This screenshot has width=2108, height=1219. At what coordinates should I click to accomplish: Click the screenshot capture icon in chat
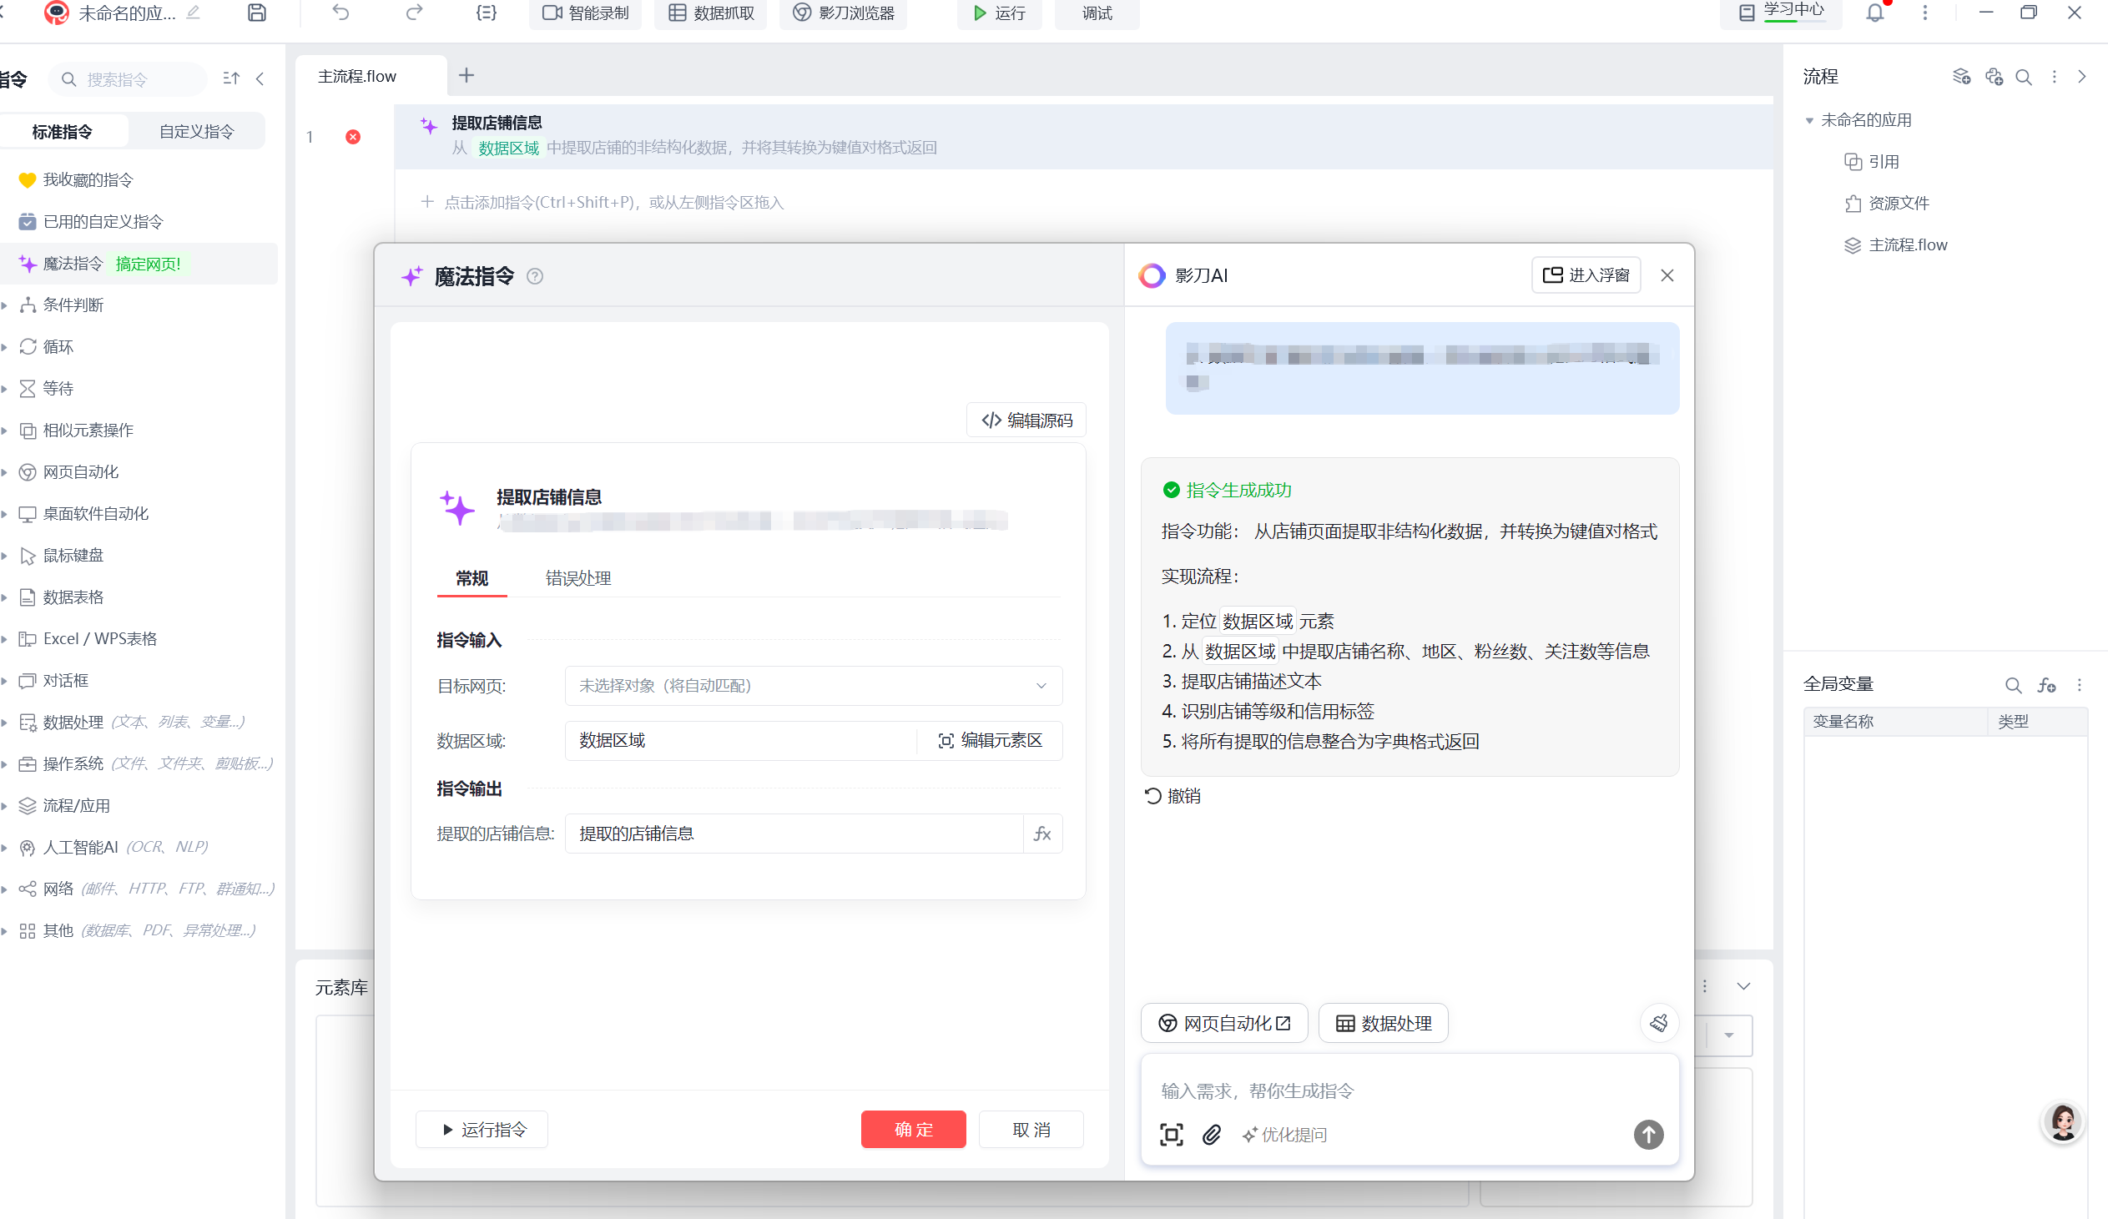(1171, 1135)
